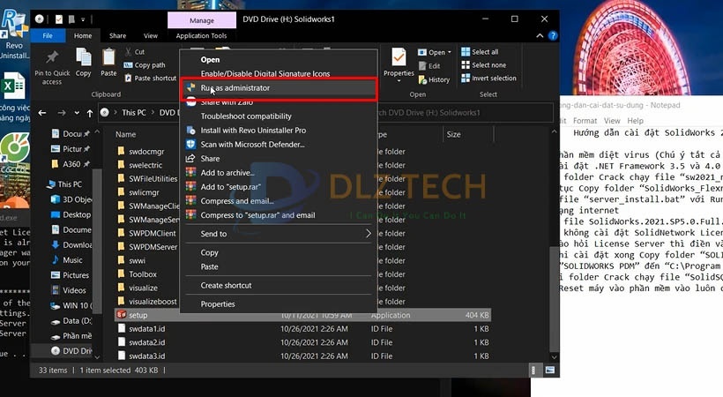
Task: Open Music in the navigation pane
Action: (x=68, y=260)
